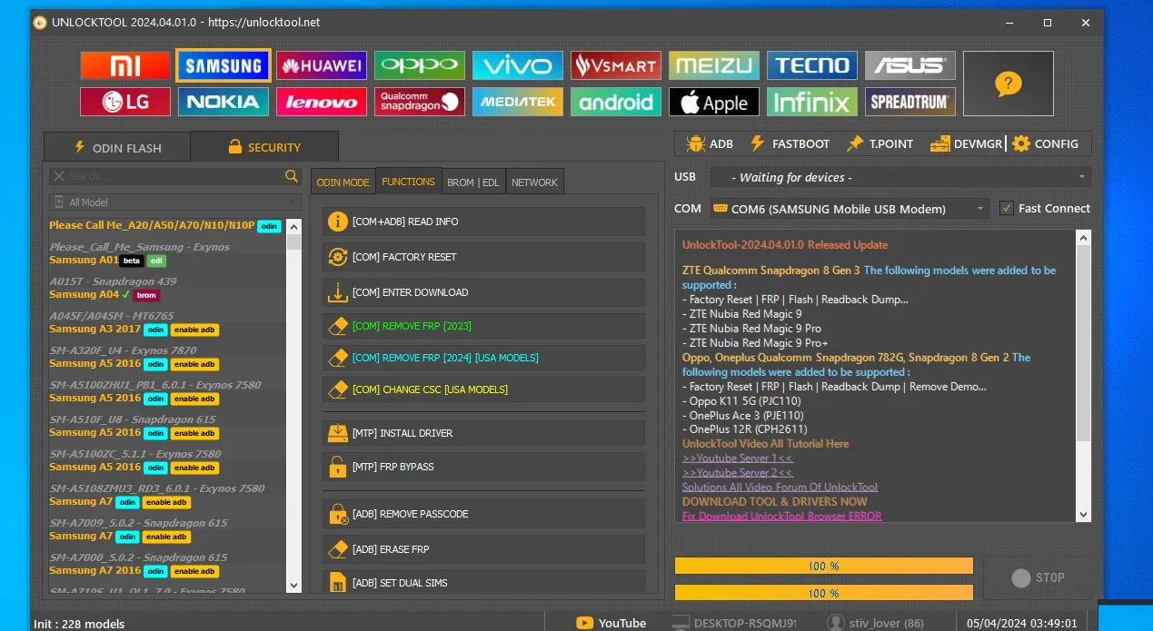The width and height of the screenshot is (1153, 631).
Task: Open the ADB bug tool
Action: pos(711,143)
